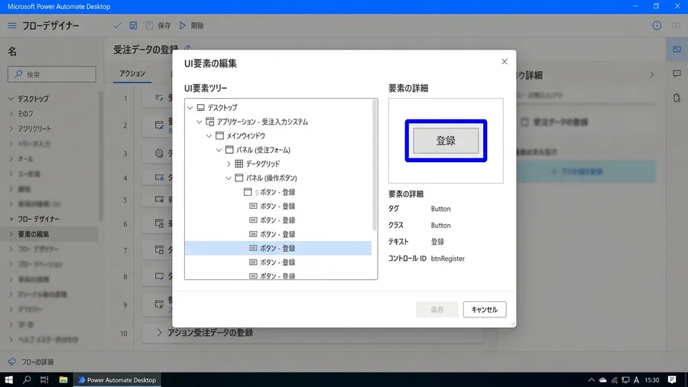Click the info circle icon top right

(657, 26)
